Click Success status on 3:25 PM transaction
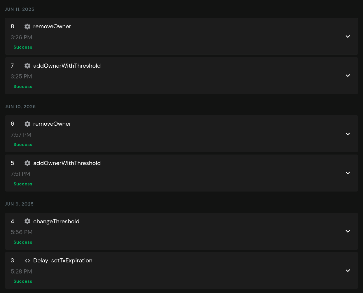 pos(23,87)
